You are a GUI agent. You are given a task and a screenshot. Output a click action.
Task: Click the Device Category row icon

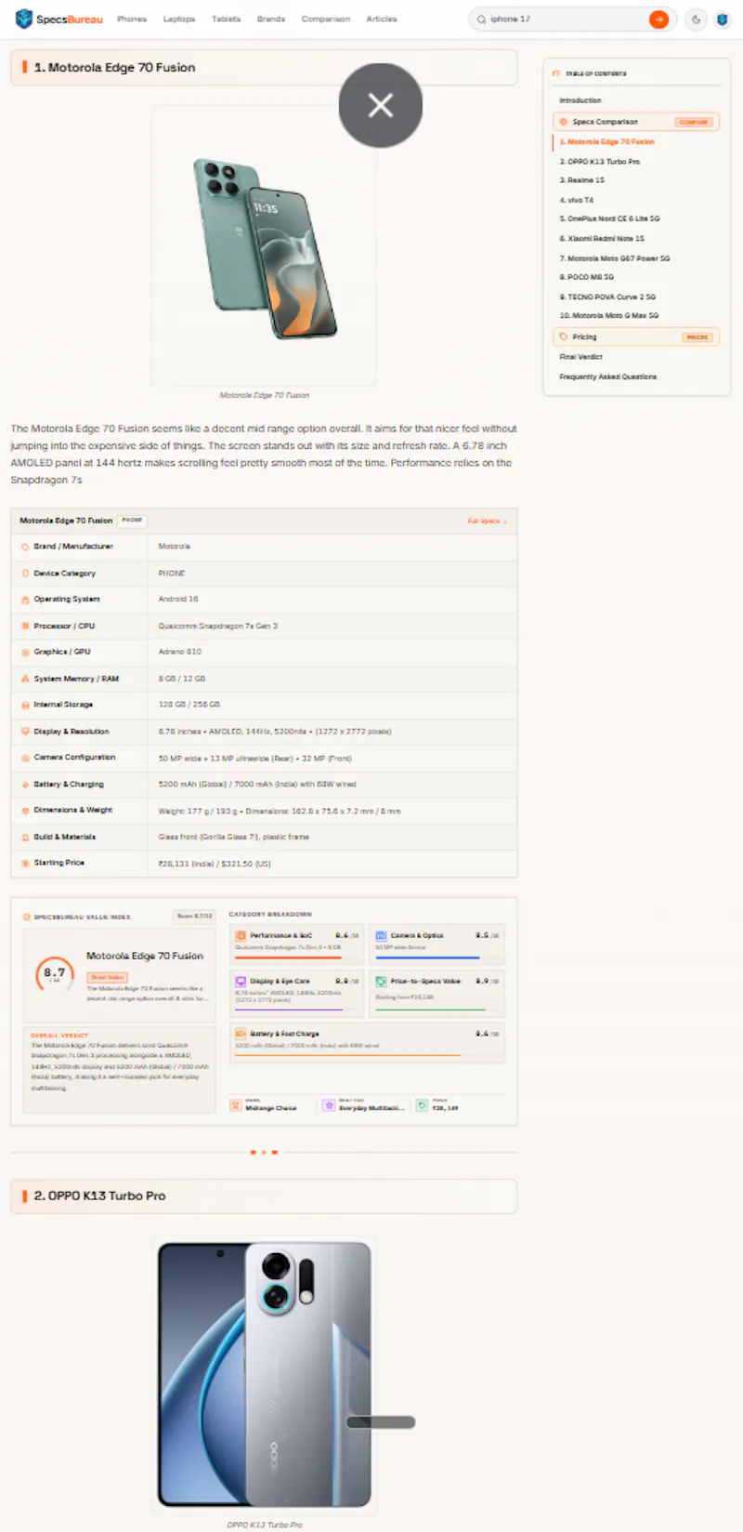tap(25, 574)
